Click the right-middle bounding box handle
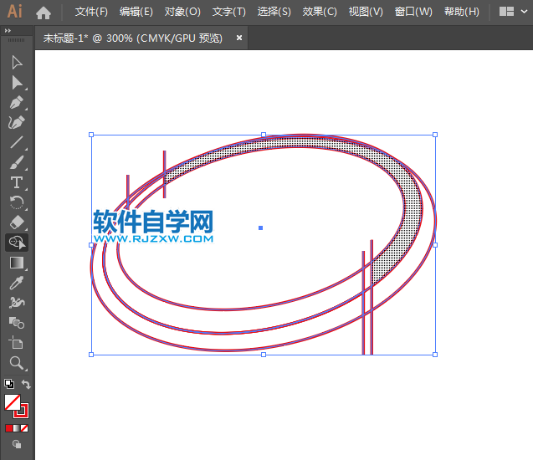Screen dimensions: 533x460 click(435, 245)
